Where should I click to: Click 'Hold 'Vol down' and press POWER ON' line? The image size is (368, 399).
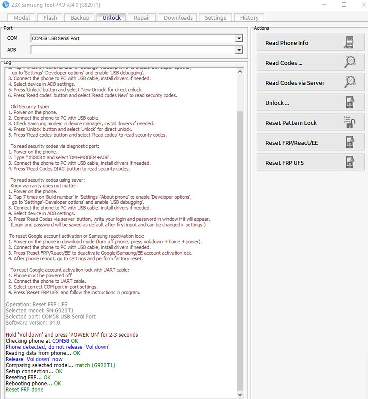tap(72, 334)
